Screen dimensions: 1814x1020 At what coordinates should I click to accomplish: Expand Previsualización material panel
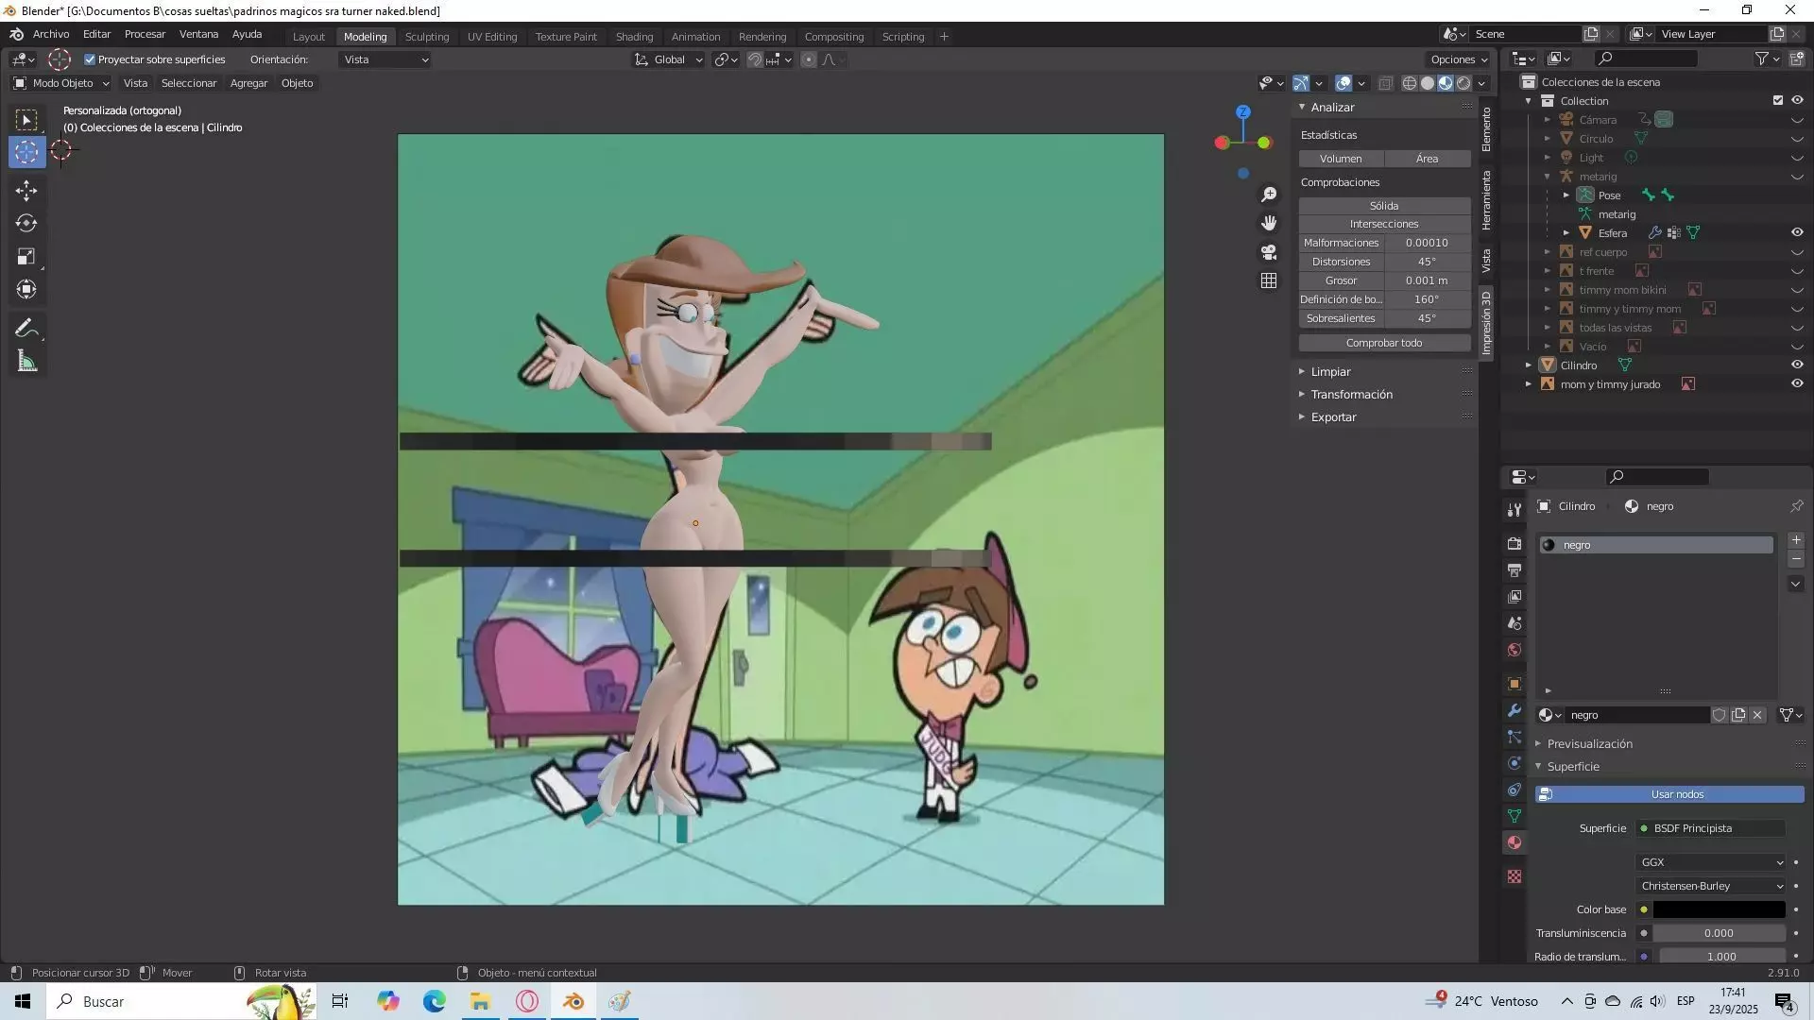click(1589, 744)
